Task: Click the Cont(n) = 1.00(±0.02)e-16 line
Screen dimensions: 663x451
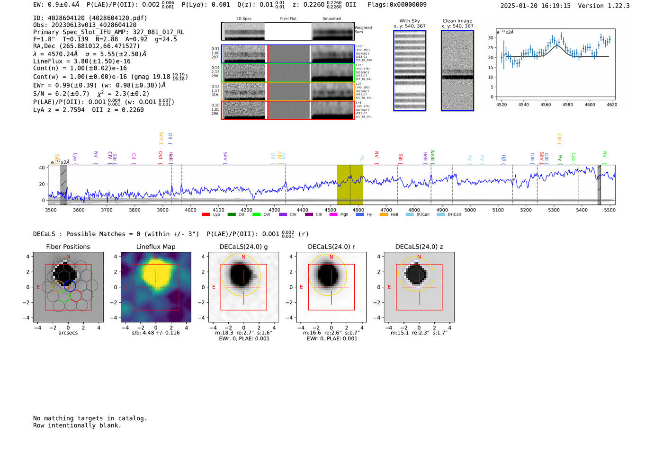Action: (x=80, y=68)
